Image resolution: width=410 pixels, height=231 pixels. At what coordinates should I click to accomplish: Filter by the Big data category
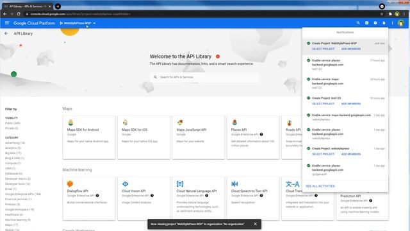point(13,153)
